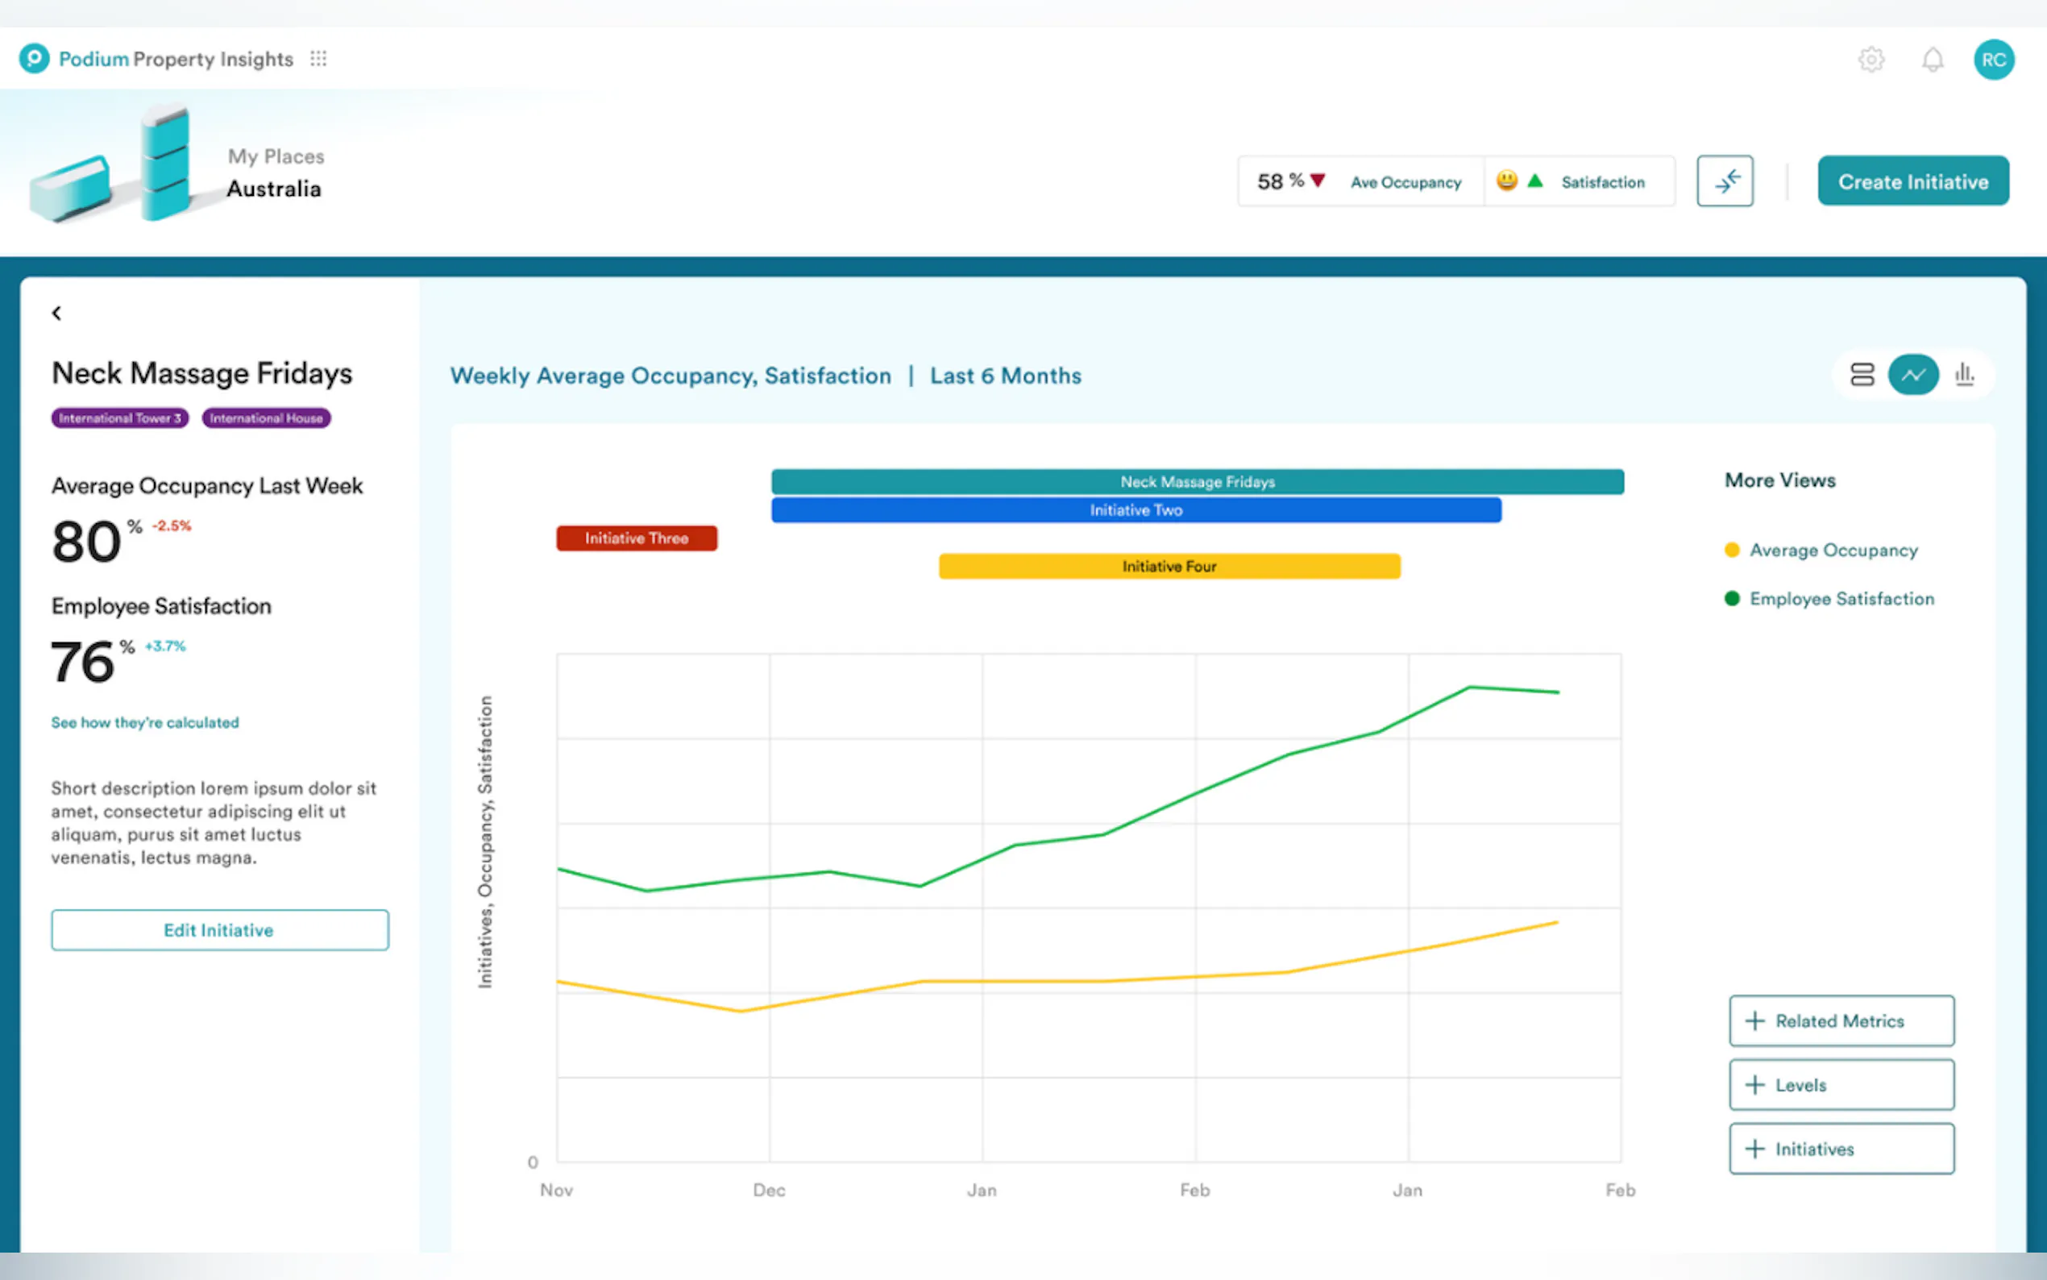Viewport: 2047px width, 1280px height.
Task: Select the International Tower 3 tag
Action: [120, 418]
